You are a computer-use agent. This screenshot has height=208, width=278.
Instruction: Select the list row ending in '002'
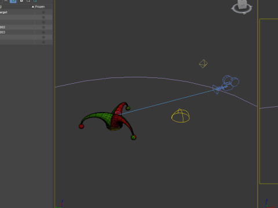[x=26, y=27]
